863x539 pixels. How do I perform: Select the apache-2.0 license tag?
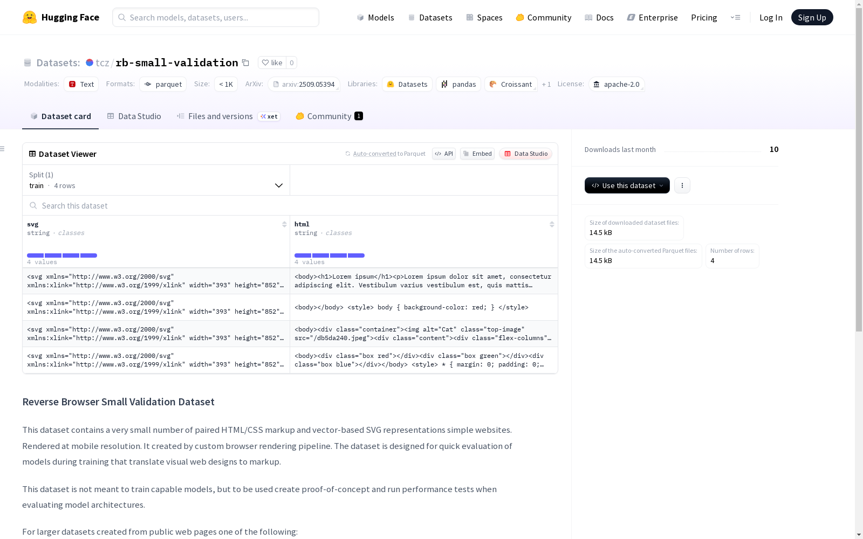617,84
